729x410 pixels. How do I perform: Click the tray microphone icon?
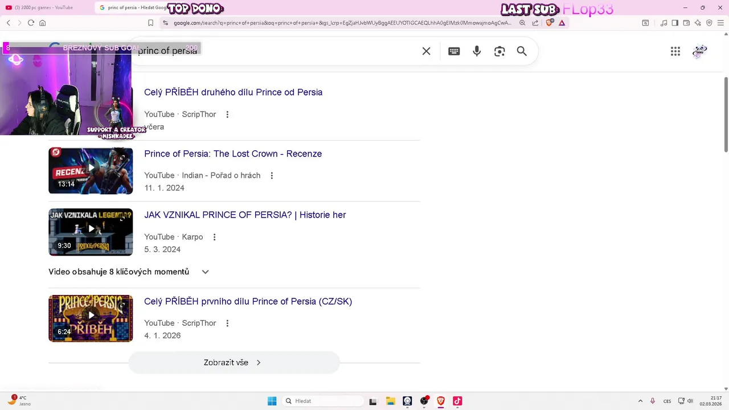pos(653,401)
